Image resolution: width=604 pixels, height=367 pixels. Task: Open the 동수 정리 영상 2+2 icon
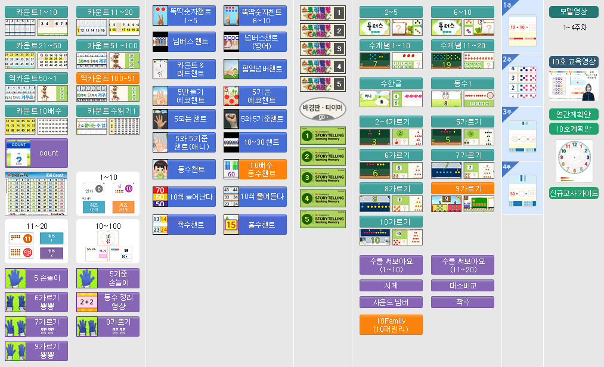[87, 301]
